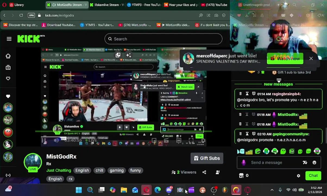Delete gapingcommunityw's chat message
The height and width of the screenshot is (196, 327).
click(240, 134)
